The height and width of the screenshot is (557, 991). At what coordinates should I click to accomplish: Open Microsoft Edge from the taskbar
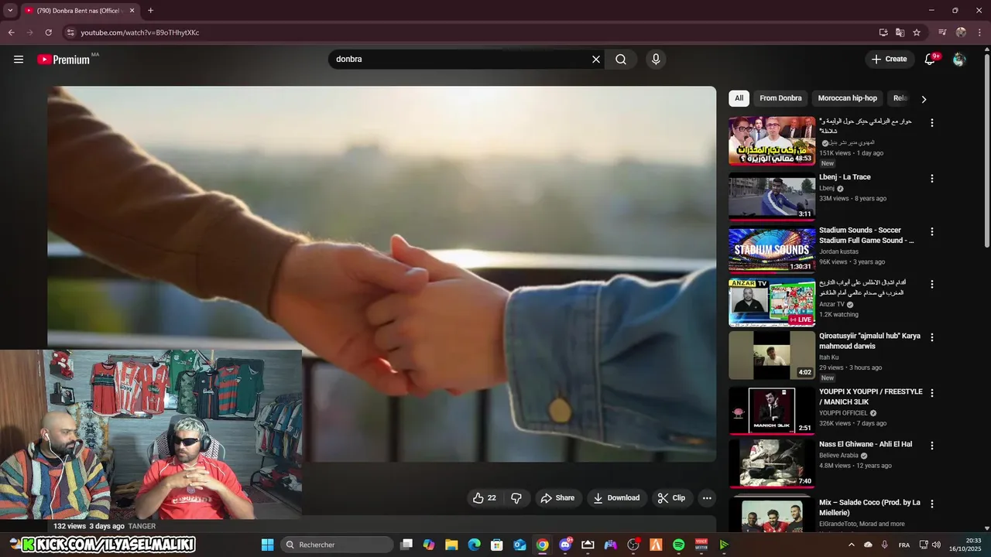[x=474, y=545]
